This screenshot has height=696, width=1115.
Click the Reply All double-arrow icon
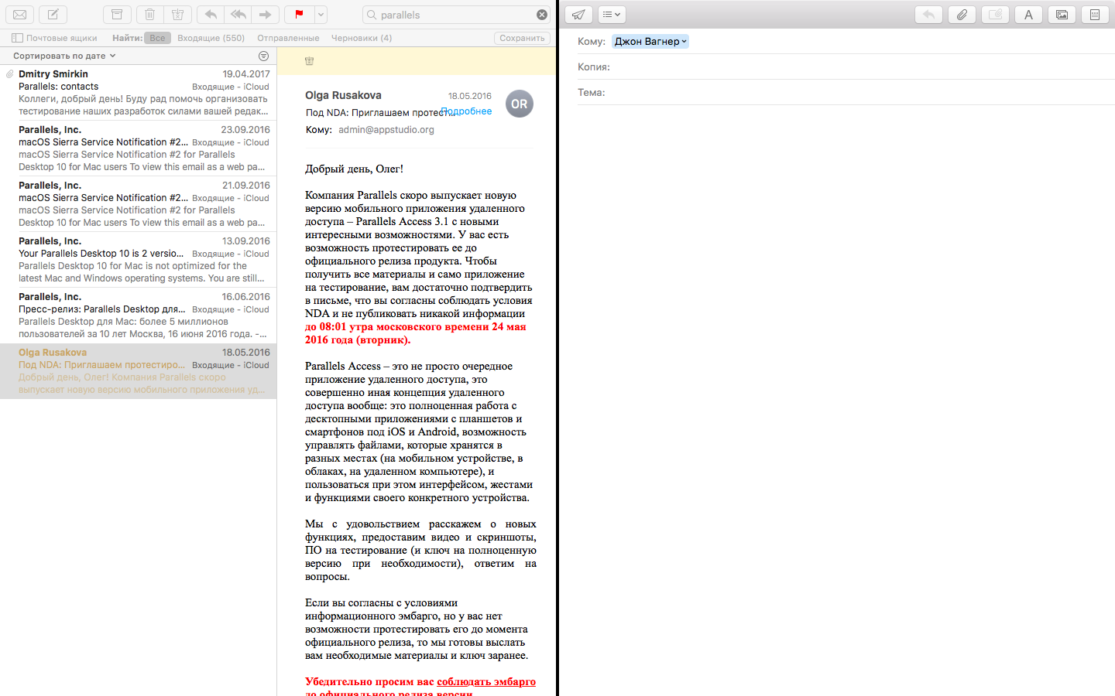click(238, 15)
